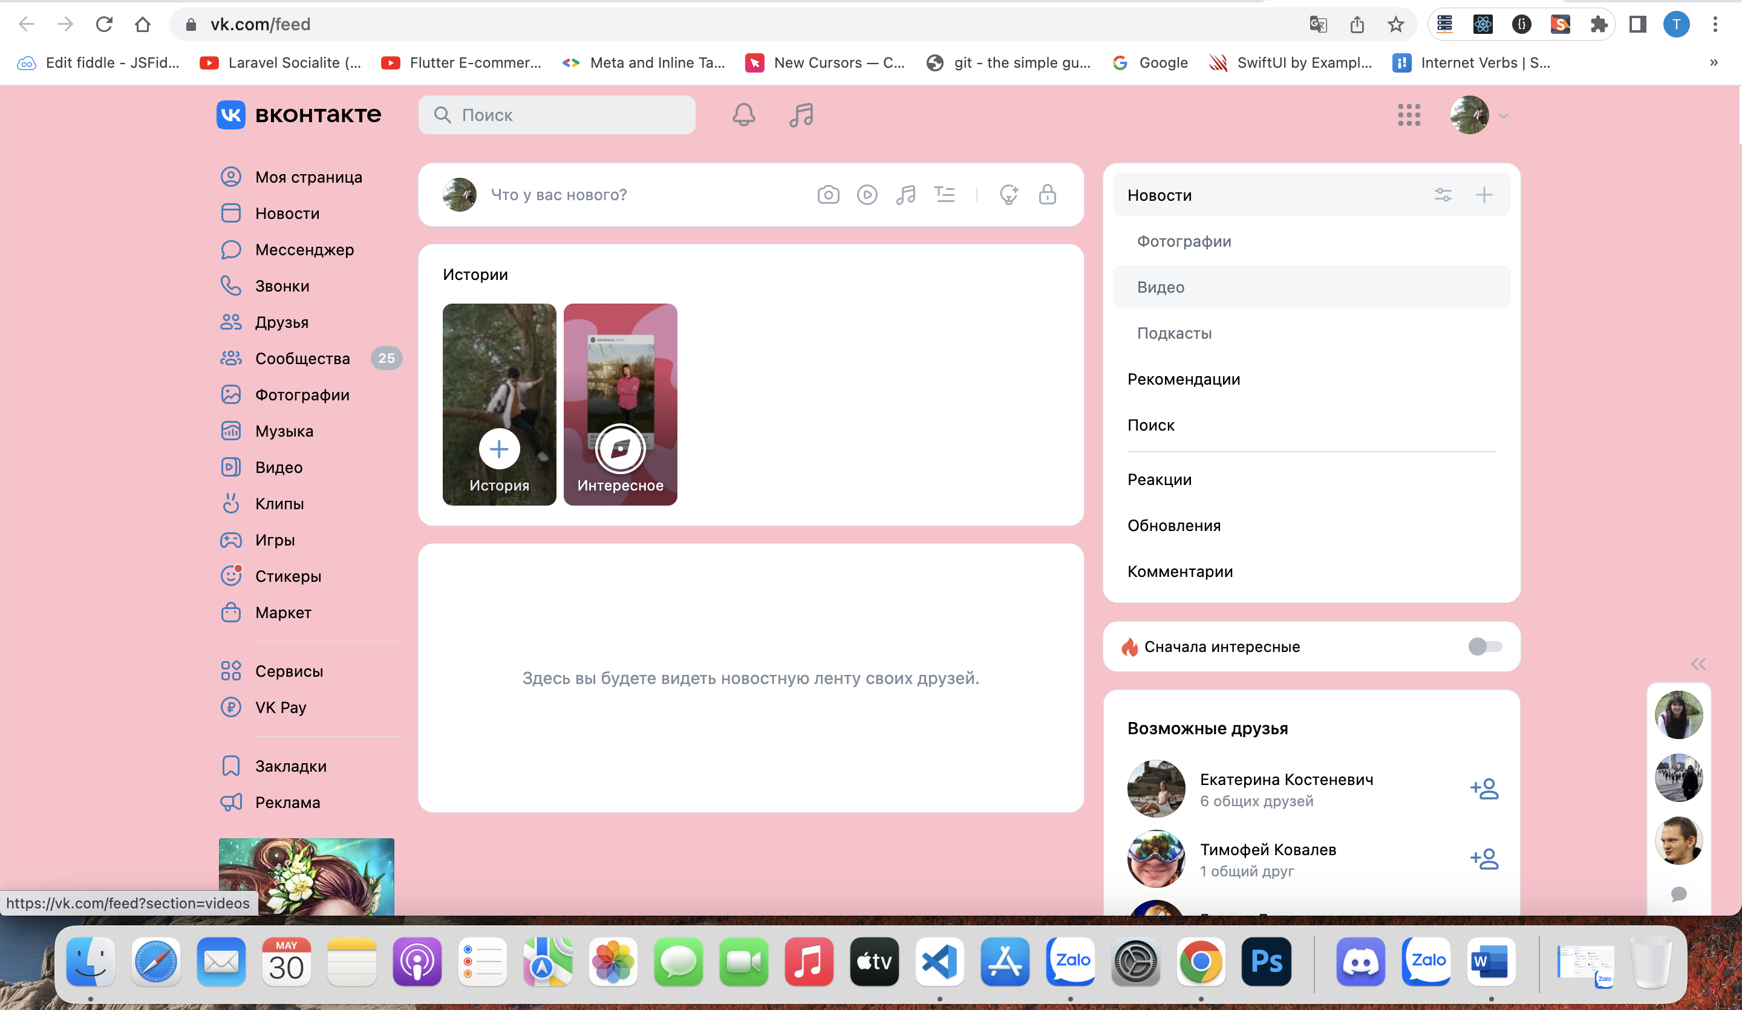Open the React DevTools extension icon
1742x1010 pixels.
[x=1483, y=25]
